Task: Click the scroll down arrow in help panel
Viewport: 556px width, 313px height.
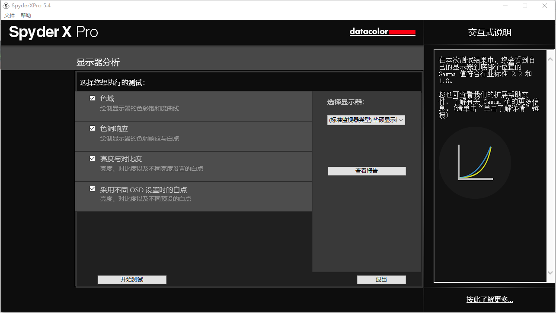Action: (x=550, y=272)
